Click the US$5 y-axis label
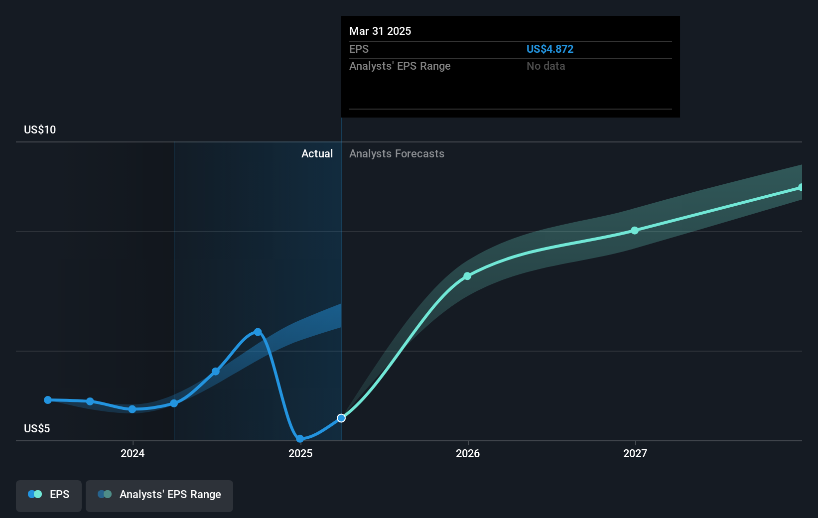Screen dimensions: 818x518 pos(37,428)
